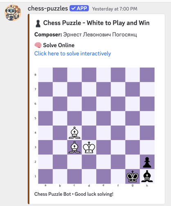Click the Yesterday at 7:00 PM timestamp
Image resolution: width=171 pixels, height=206 pixels.
pos(115,9)
